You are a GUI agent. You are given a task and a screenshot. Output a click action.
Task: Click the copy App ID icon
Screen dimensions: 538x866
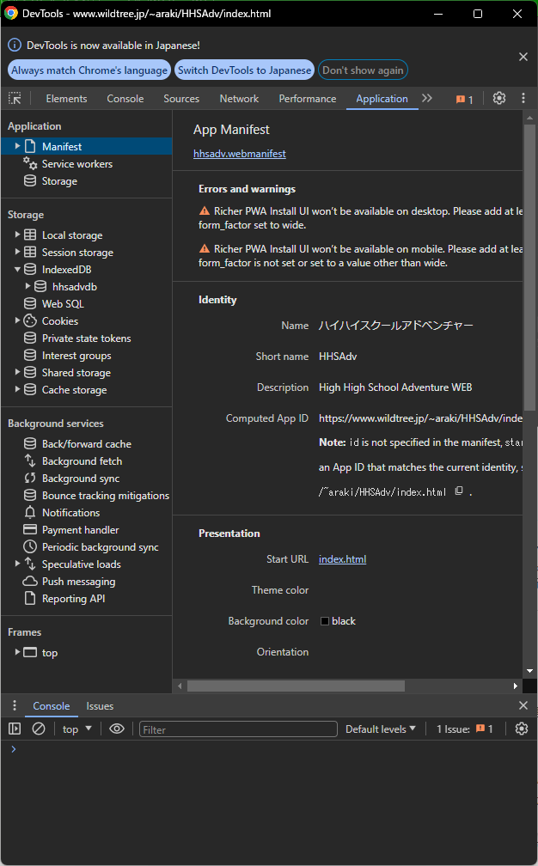pos(459,491)
